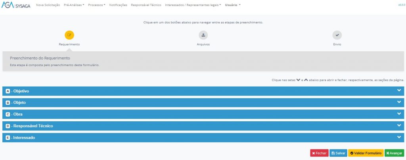This screenshot has width=406, height=160.
Task: Expand the C - Obra section chevron
Action: pyautogui.click(x=399, y=114)
